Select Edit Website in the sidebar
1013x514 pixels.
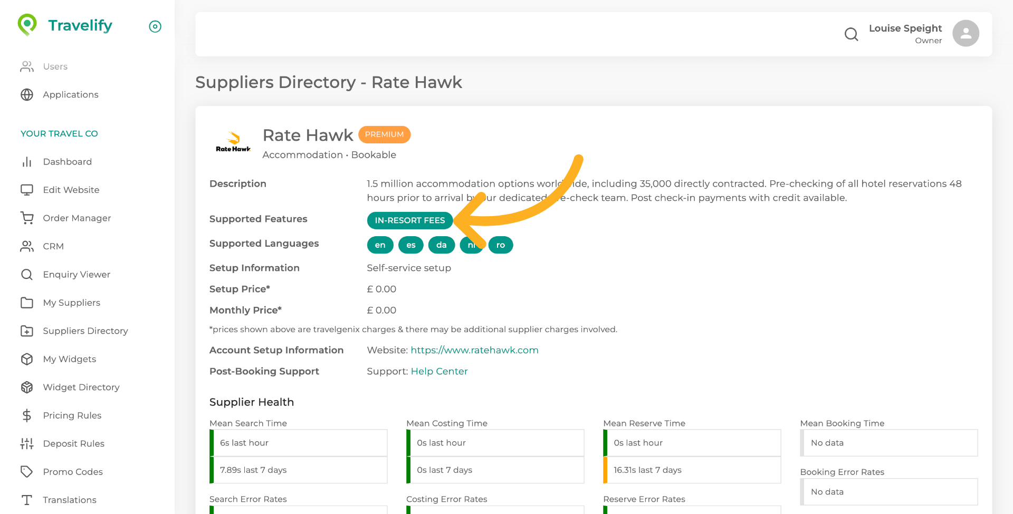tap(71, 190)
